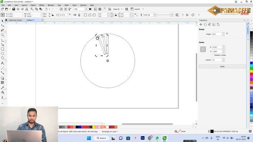Open the File menu
This screenshot has height=142, width=253.
[3, 5]
